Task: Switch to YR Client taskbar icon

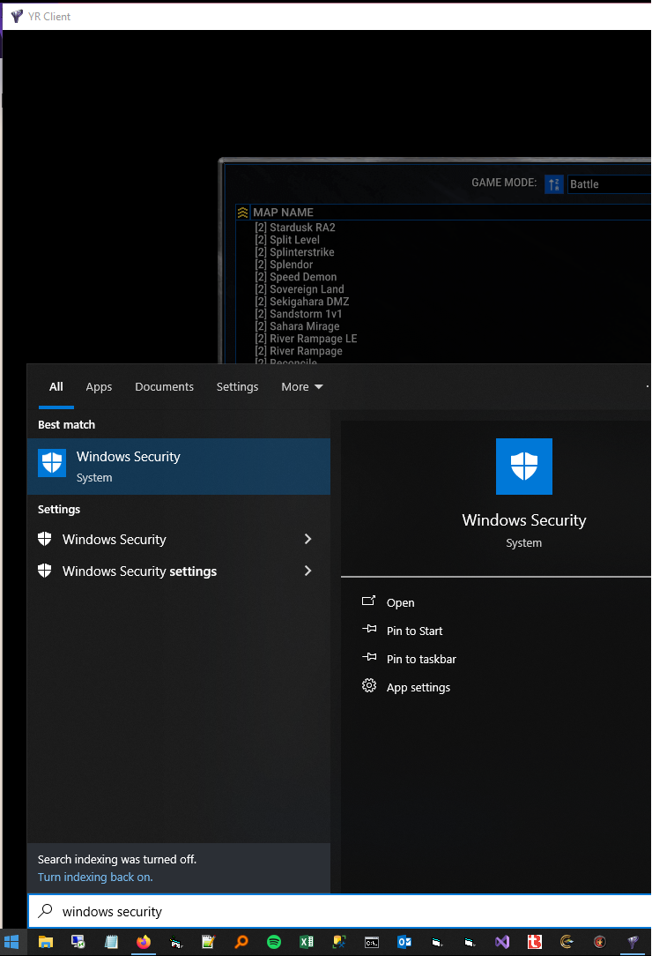Action: pyautogui.click(x=633, y=942)
